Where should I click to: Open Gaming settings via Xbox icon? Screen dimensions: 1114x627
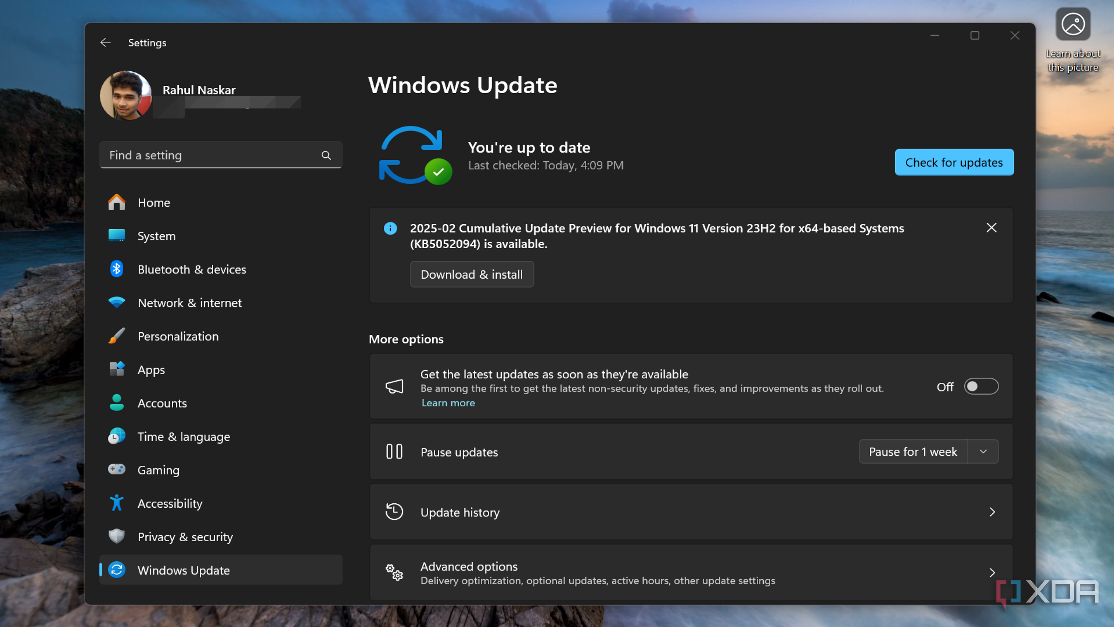click(x=117, y=470)
